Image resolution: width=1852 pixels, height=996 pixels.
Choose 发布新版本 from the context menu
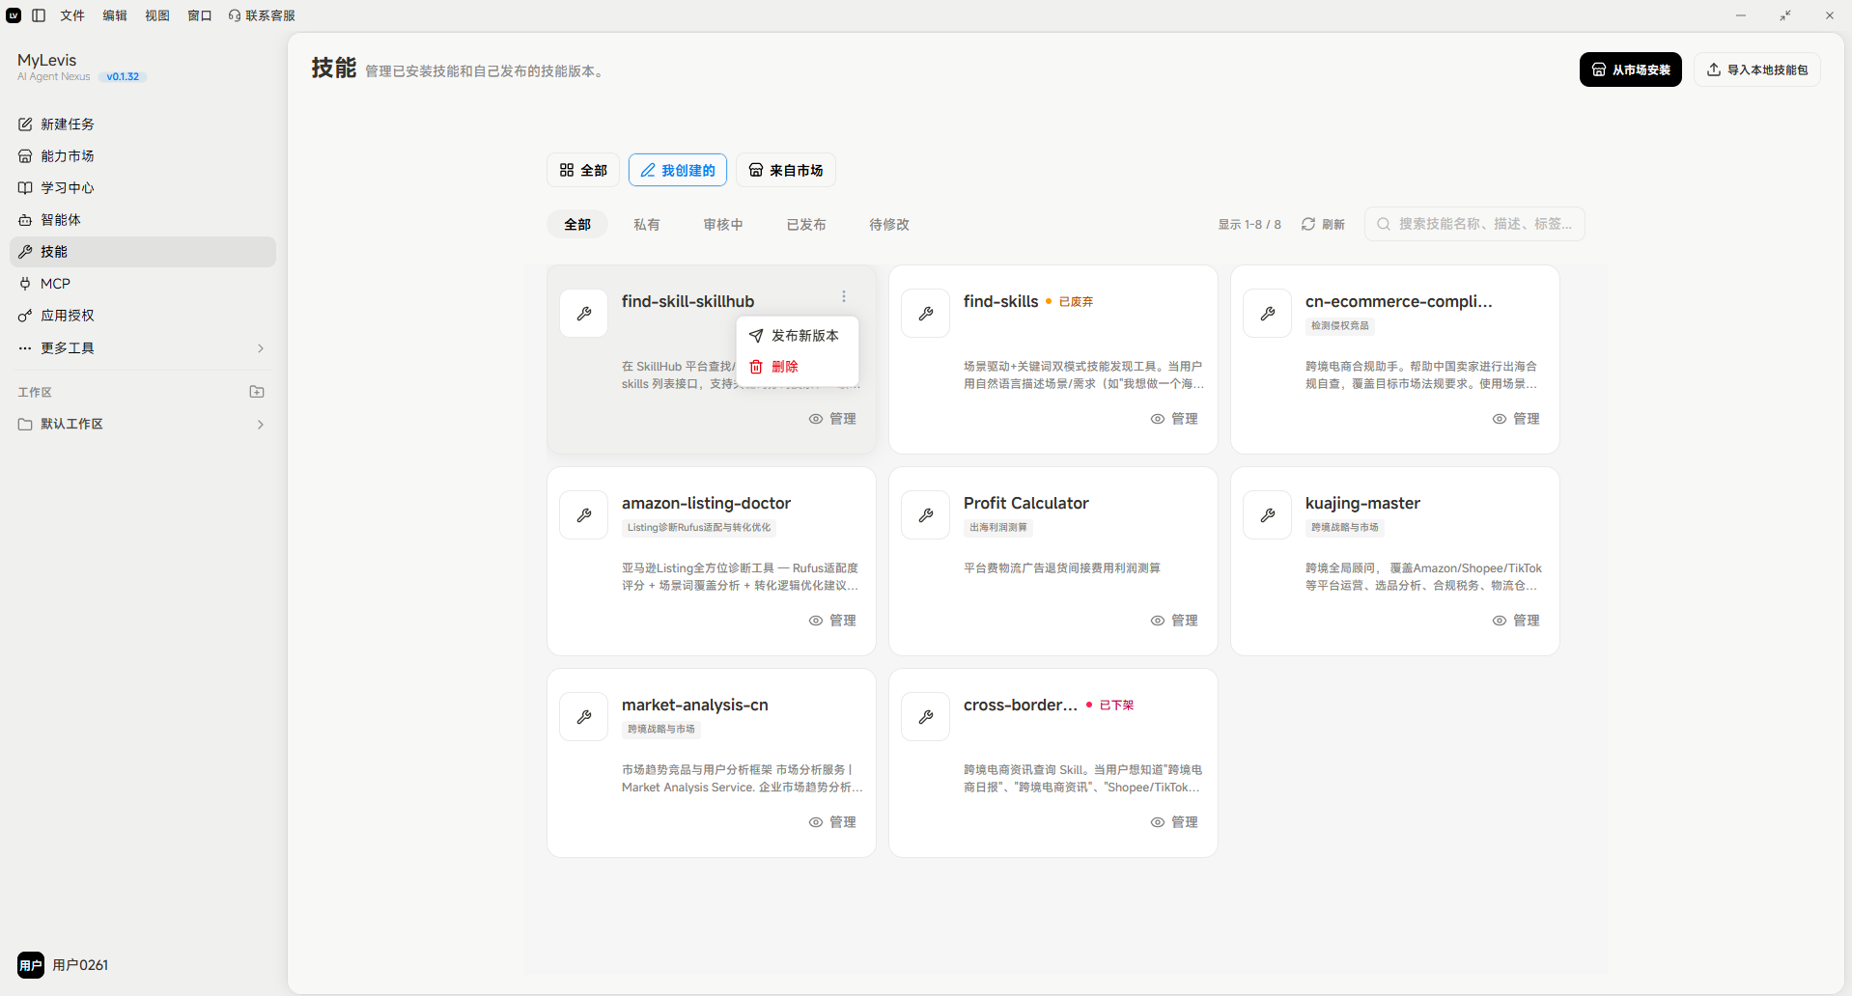tap(797, 336)
